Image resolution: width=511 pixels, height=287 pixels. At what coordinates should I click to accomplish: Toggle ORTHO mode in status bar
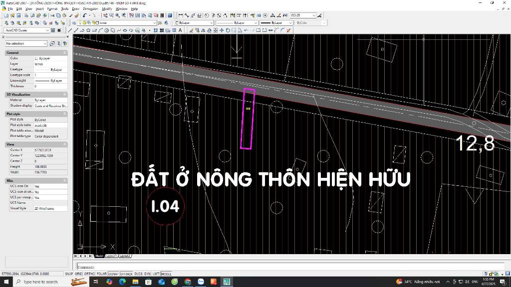click(89, 274)
